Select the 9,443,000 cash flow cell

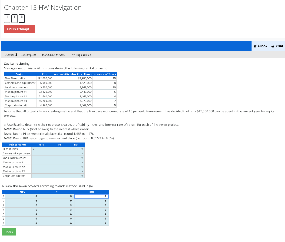pos(73,92)
